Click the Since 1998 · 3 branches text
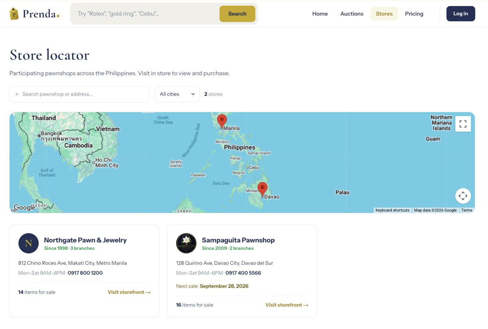The image size is (488, 329). pos(69,248)
